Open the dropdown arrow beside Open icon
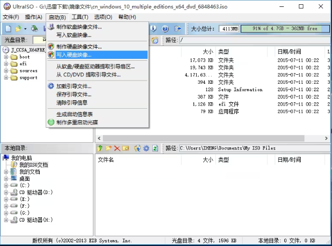 [x=25, y=29]
